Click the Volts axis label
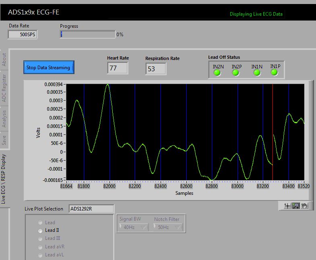This screenshot has width=316, height=260. tap(38, 133)
